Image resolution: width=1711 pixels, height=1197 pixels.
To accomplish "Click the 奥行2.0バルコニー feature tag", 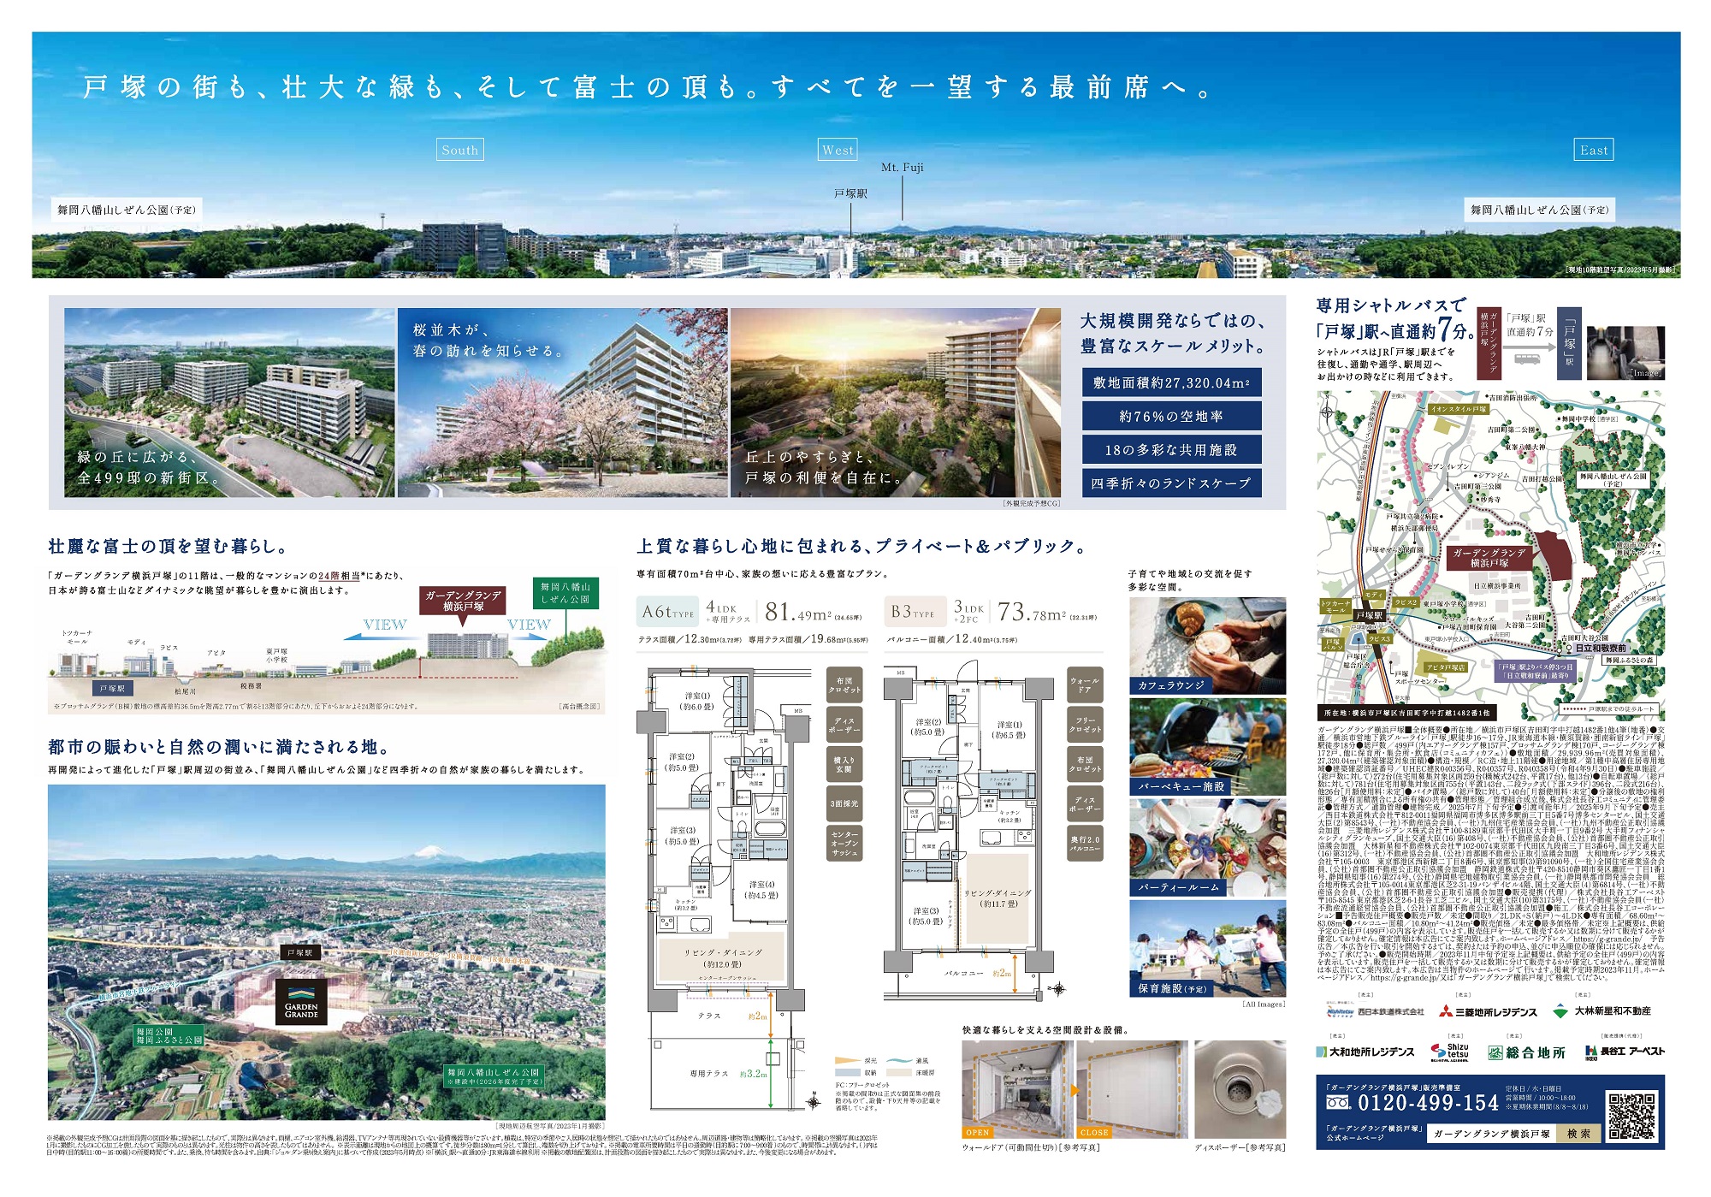I will tap(1086, 844).
